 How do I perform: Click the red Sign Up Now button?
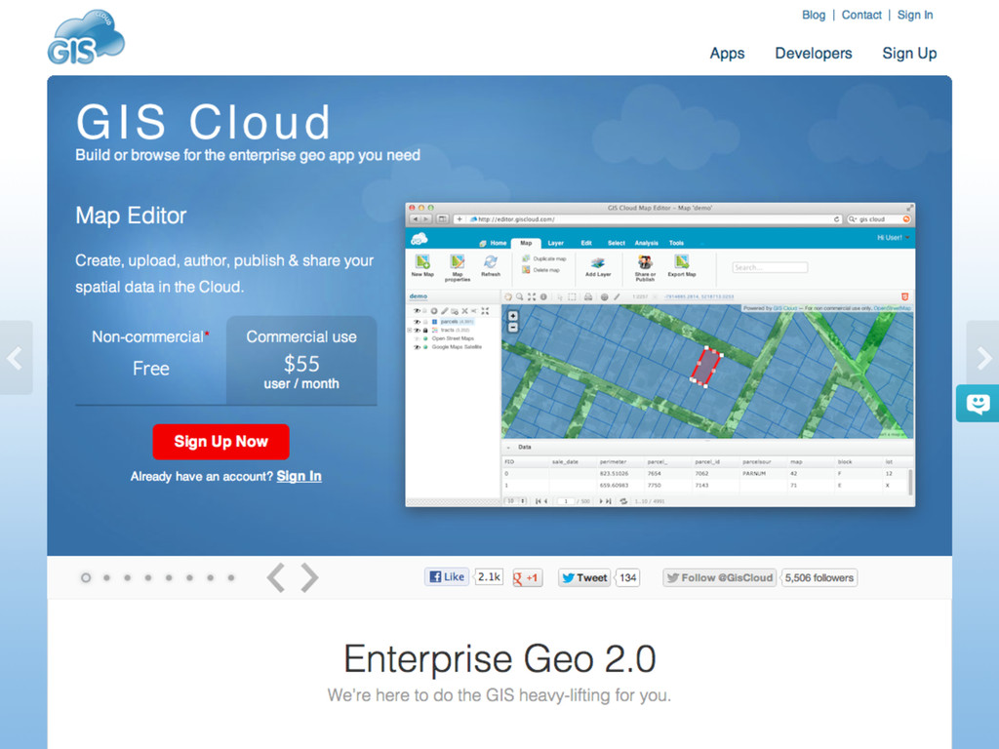coord(221,442)
